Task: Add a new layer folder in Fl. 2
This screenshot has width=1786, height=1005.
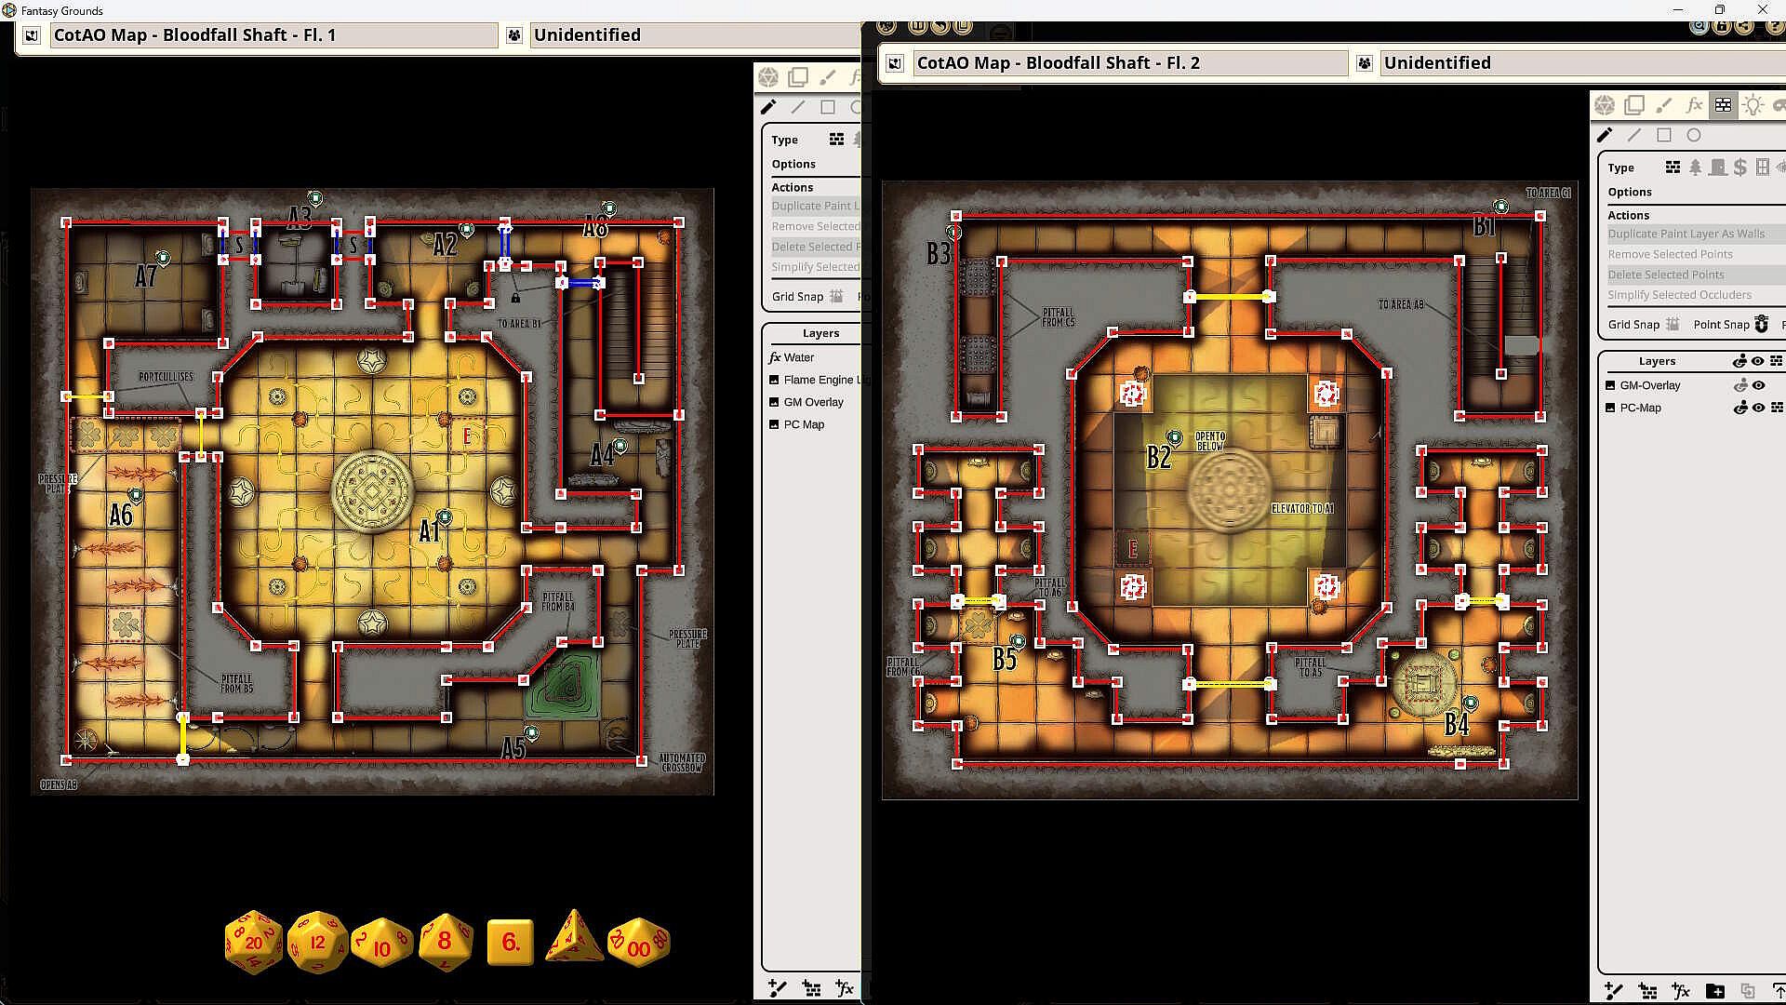Action: click(x=1714, y=991)
